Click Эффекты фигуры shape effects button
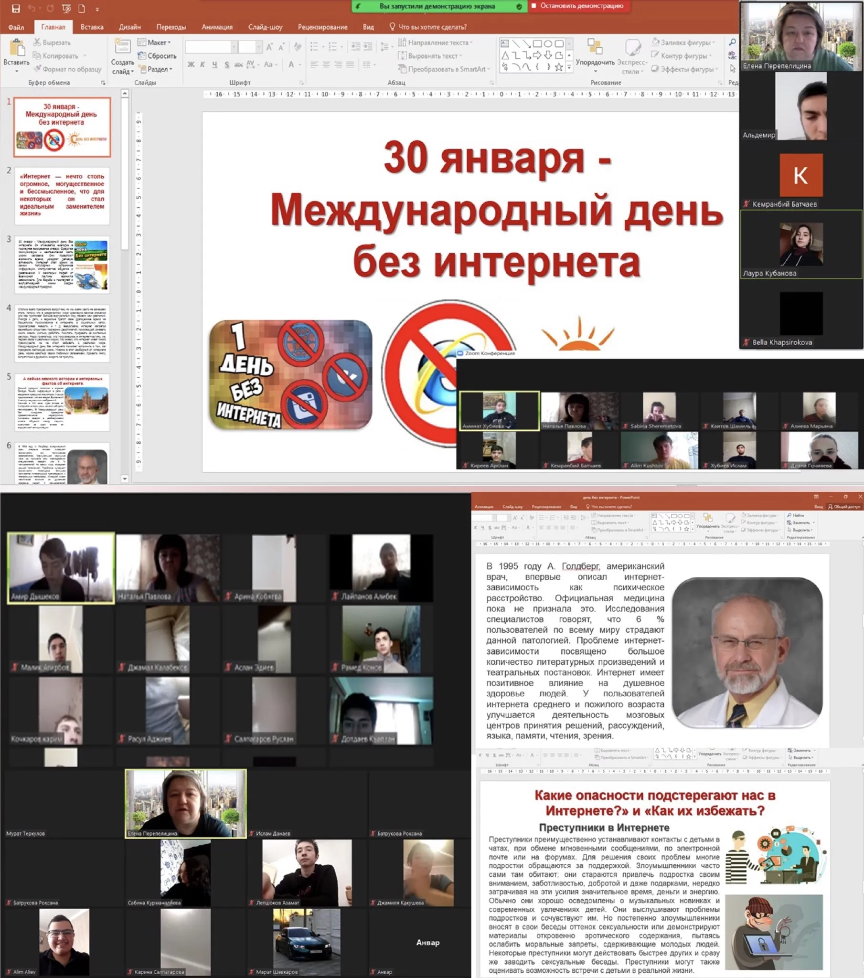The width and height of the screenshot is (864, 978). [685, 69]
